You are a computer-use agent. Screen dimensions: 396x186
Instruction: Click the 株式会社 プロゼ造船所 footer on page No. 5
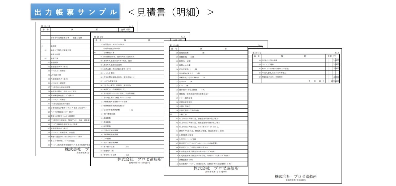point(296,177)
